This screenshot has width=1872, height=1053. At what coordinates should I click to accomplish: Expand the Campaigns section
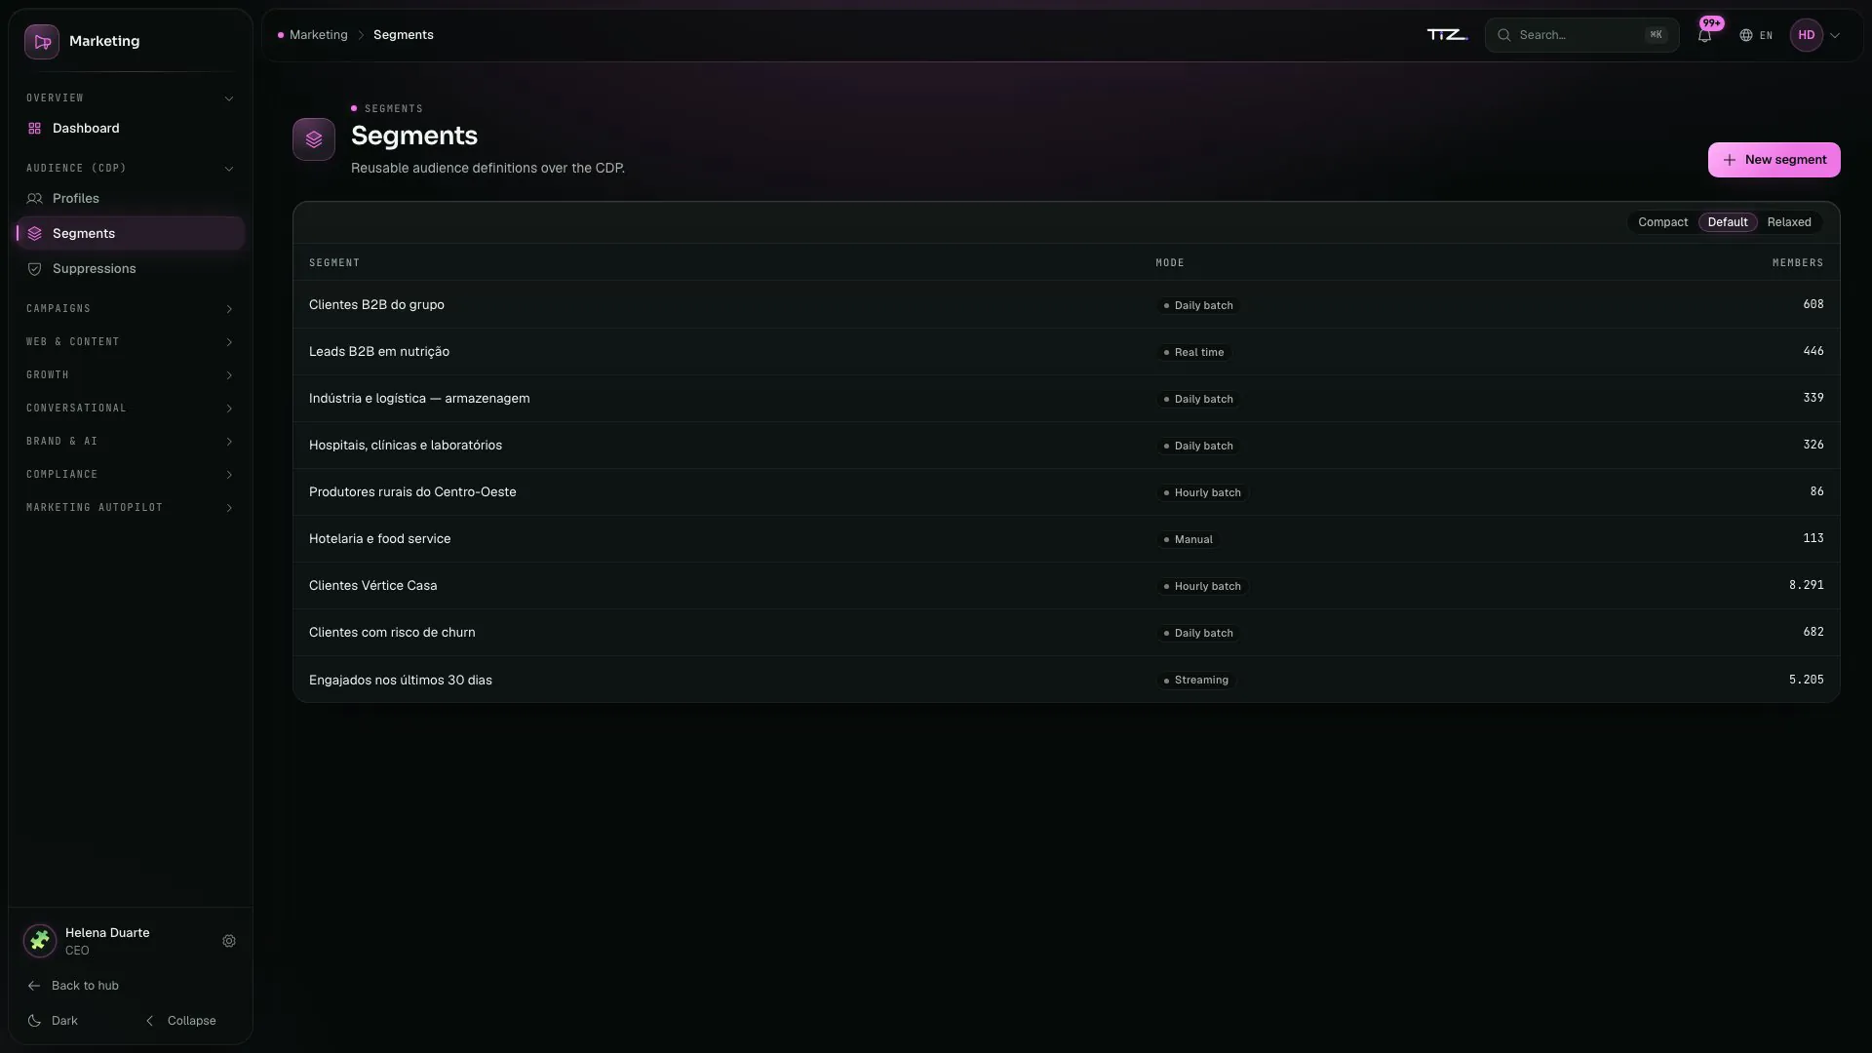click(131, 309)
